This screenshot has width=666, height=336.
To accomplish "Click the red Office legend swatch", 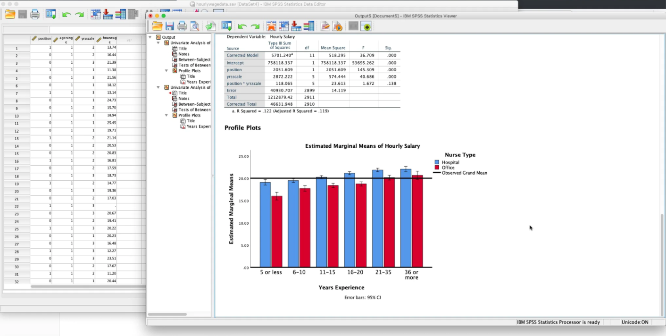I will [x=437, y=168].
